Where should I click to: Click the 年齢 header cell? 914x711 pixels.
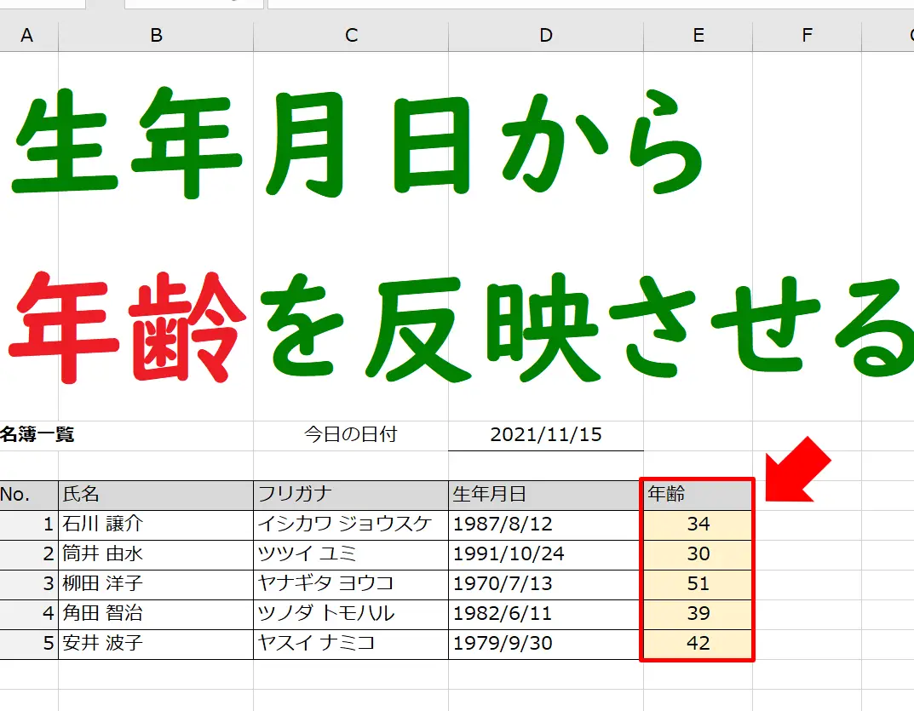pos(698,494)
